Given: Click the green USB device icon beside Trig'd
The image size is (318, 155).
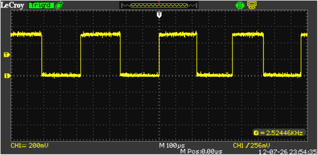Looking at the screenshot, I should [59, 5].
